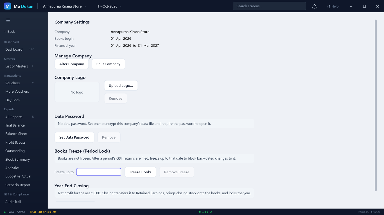Toggle the hamburger sidebar menu
The width and height of the screenshot is (384, 215).
tap(8, 20)
